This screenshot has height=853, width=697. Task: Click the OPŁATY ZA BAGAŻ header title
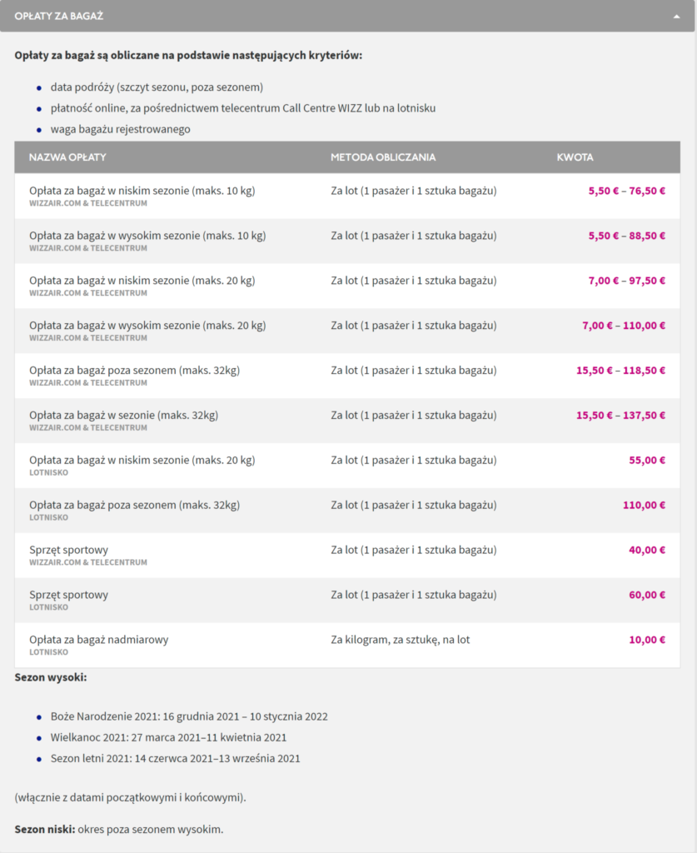59,17
